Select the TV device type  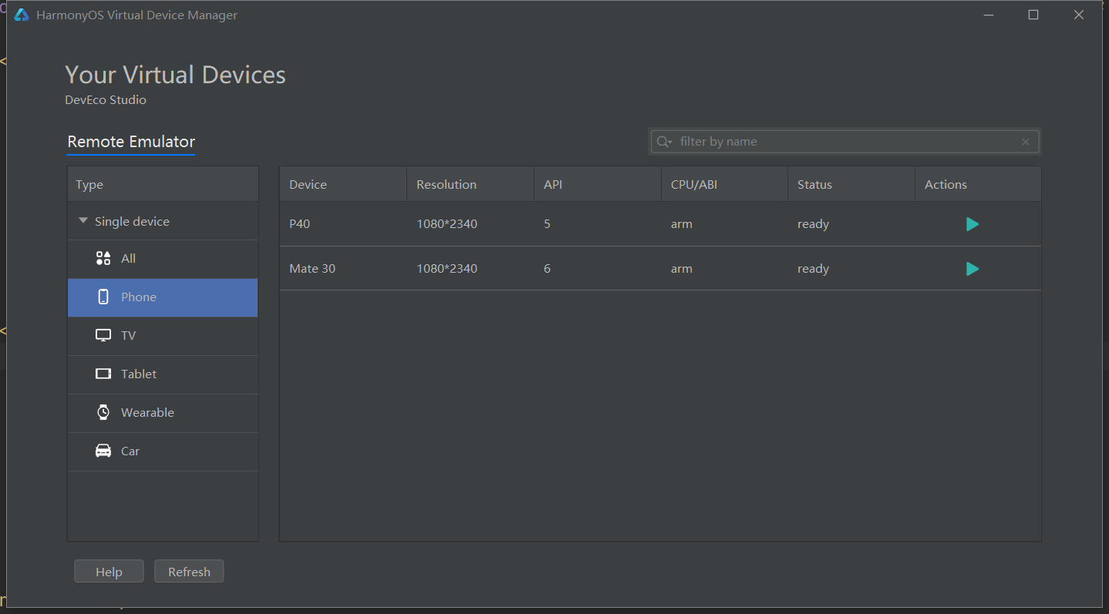pos(163,336)
